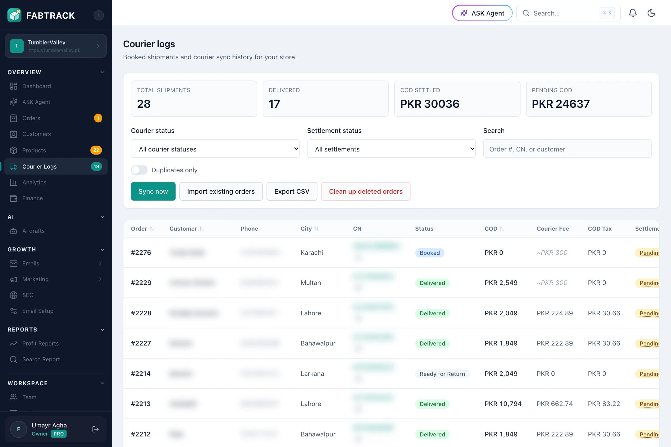The height and width of the screenshot is (447, 671).
Task: Click the Profit Reports trend icon
Action: [x=13, y=344]
